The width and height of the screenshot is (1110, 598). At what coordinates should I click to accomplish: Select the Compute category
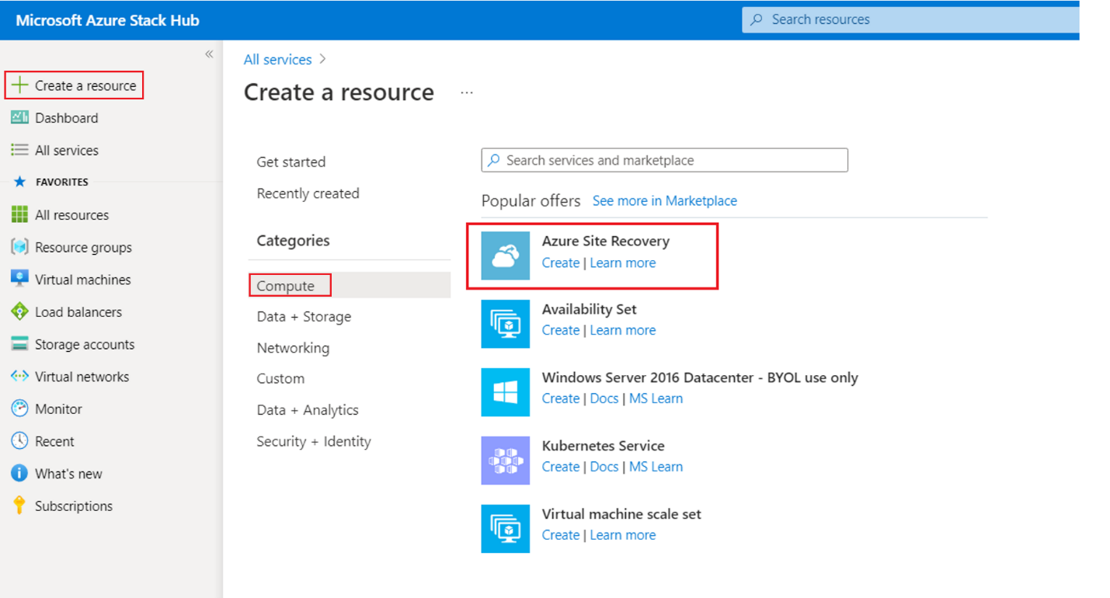286,286
